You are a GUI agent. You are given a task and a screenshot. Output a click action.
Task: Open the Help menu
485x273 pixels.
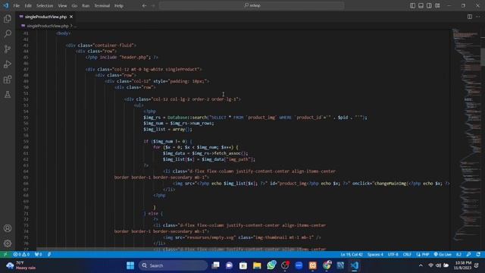click(119, 5)
